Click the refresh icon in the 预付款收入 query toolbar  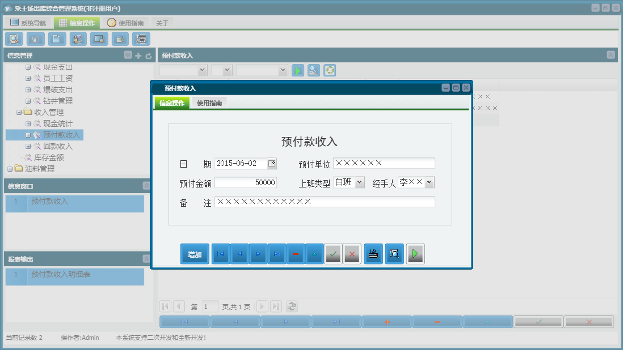(329, 70)
